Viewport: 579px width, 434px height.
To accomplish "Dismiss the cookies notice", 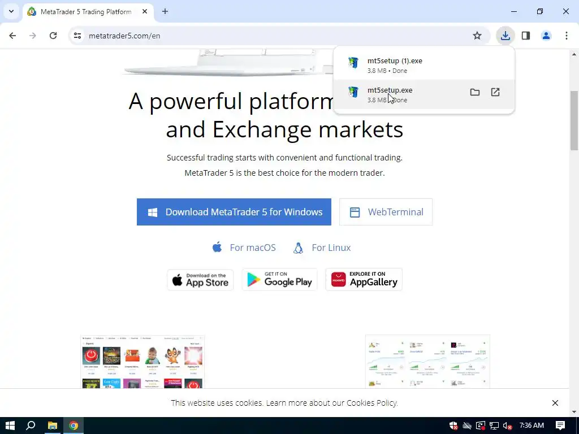I will pyautogui.click(x=555, y=403).
